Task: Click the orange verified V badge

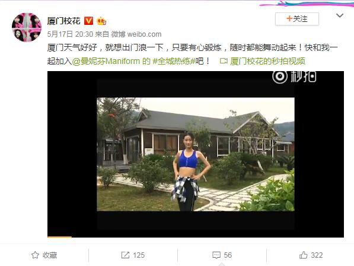Action: tap(88, 21)
